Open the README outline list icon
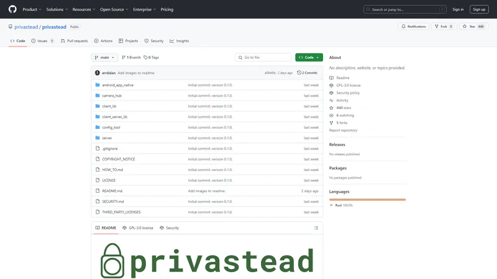This screenshot has width=497, height=279. (316, 228)
